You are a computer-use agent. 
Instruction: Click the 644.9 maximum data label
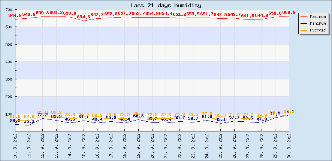15,15
